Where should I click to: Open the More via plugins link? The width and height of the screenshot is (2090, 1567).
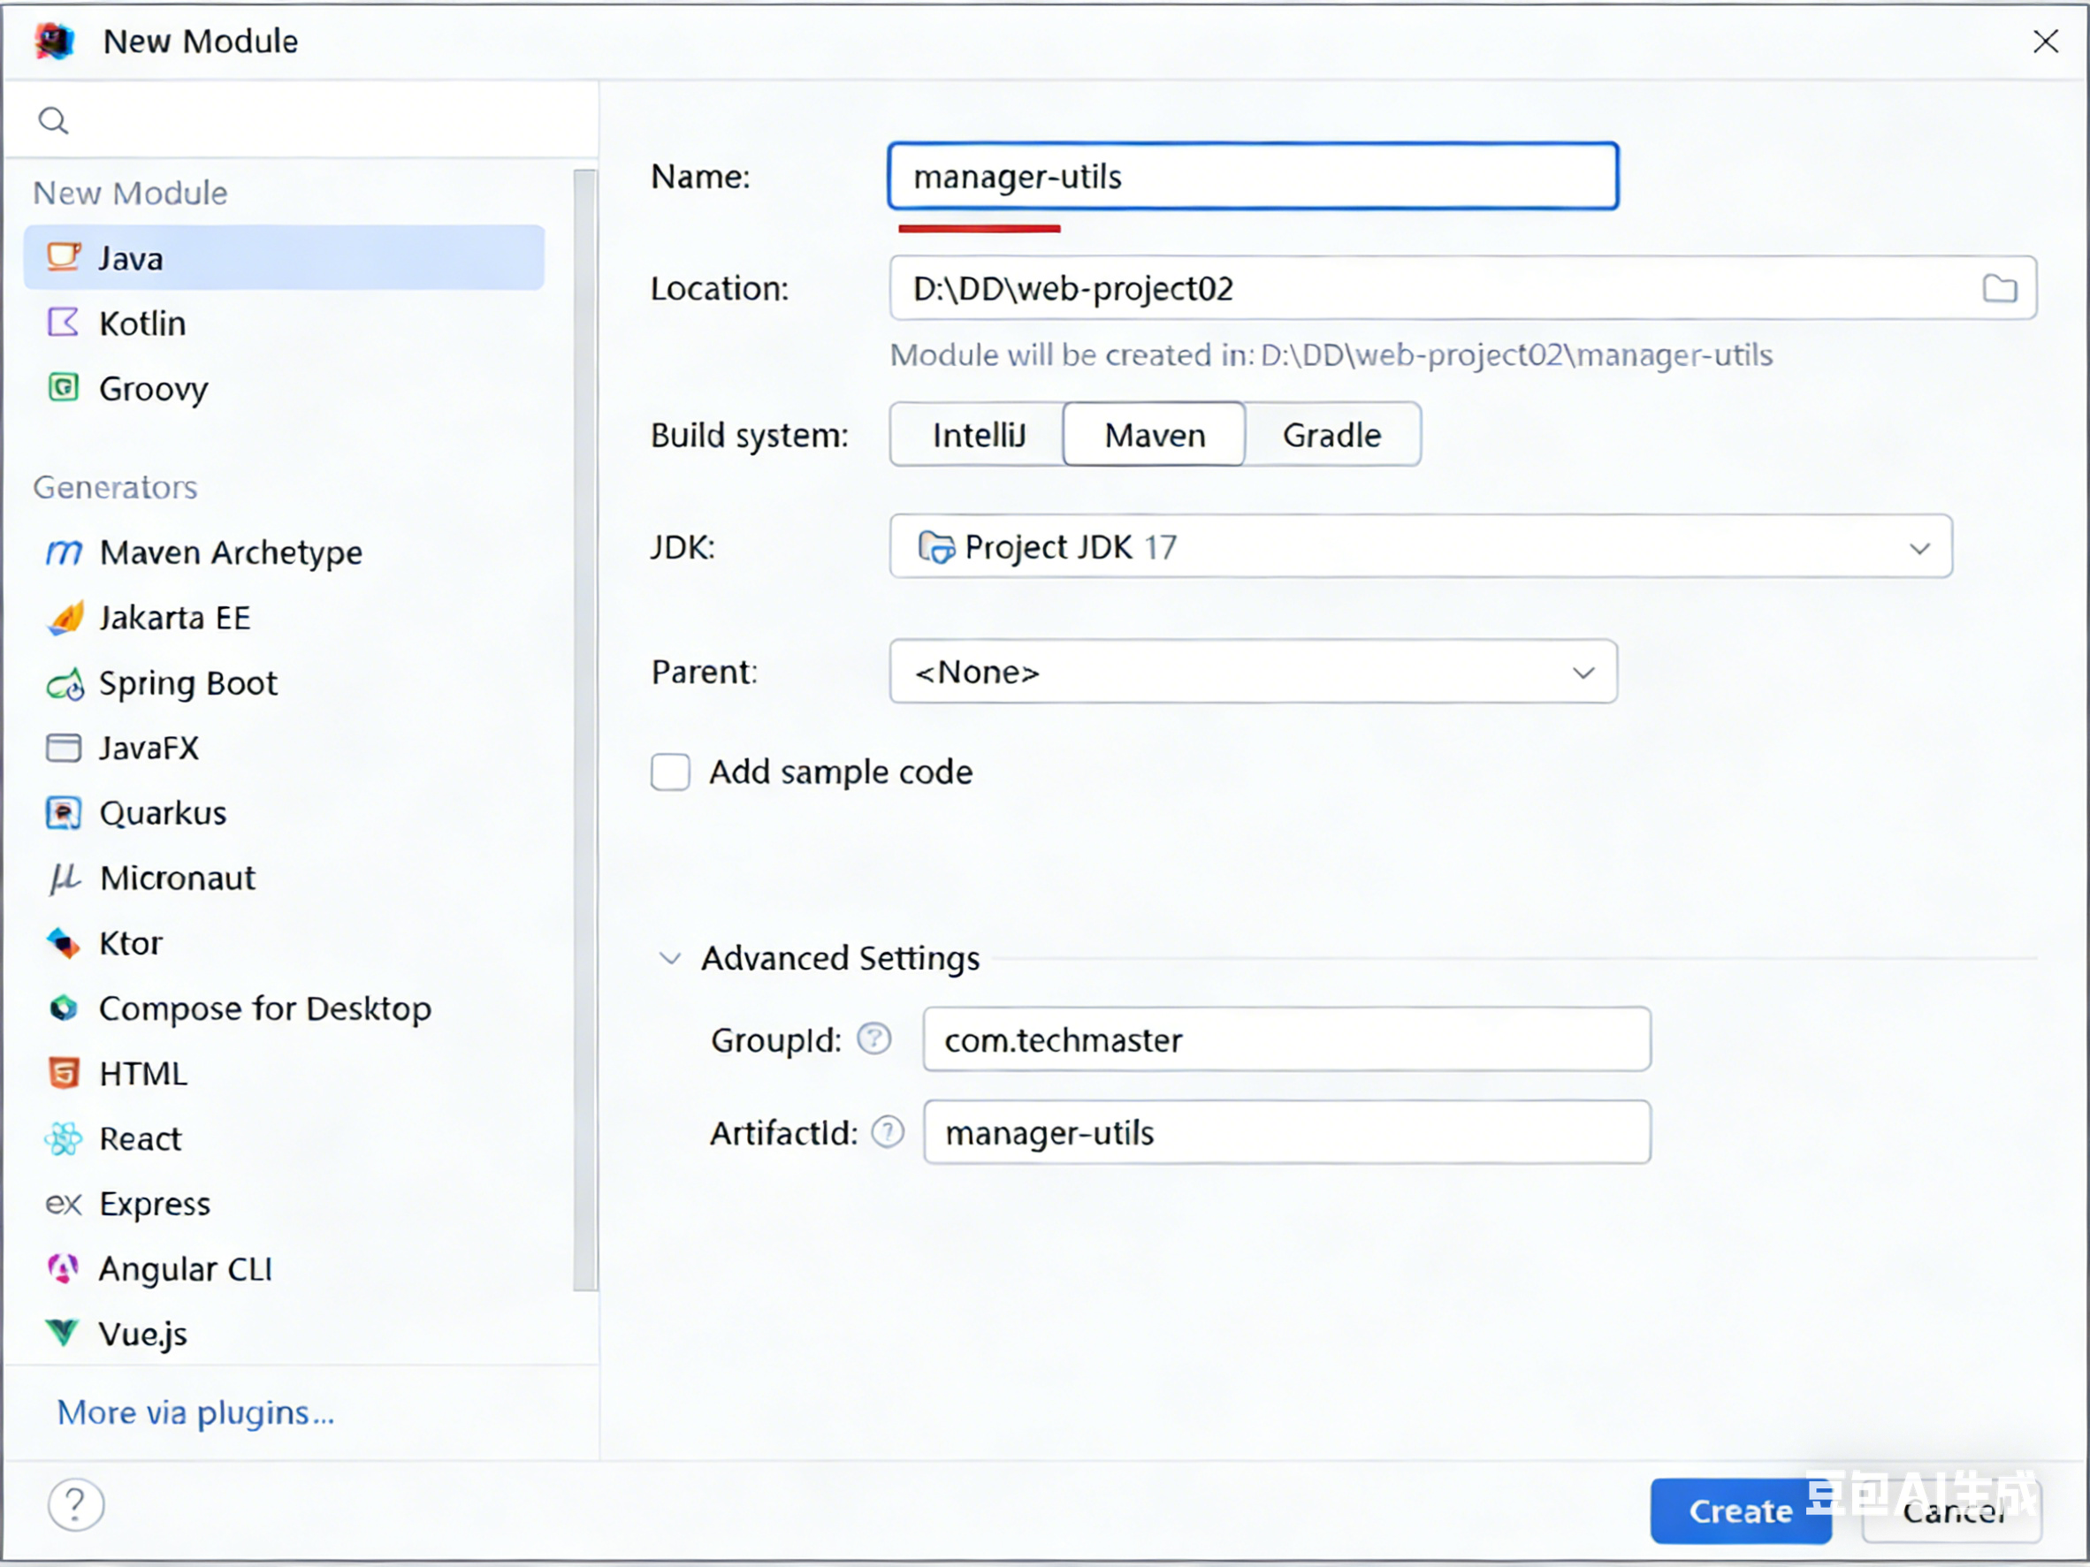[195, 1413]
